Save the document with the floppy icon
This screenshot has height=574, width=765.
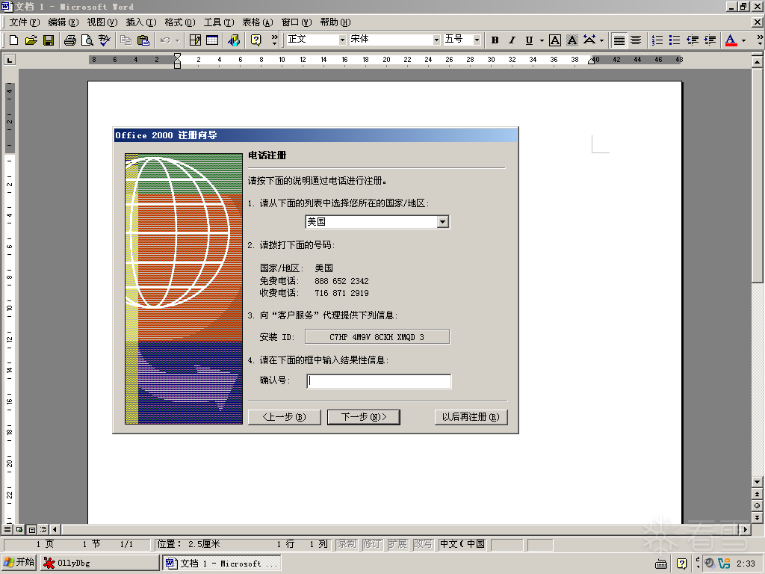[x=49, y=40]
